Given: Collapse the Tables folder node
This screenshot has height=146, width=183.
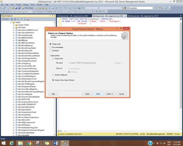Looking at the screenshot, I should 11,22.
